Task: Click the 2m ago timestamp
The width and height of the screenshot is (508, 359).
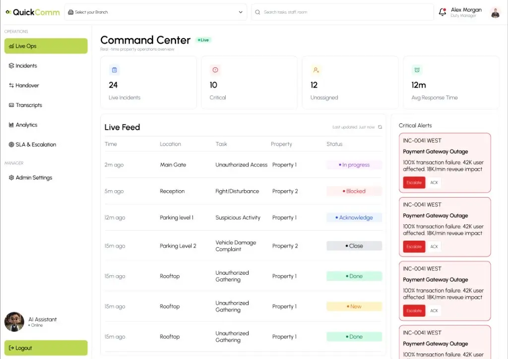Action: tap(114, 165)
